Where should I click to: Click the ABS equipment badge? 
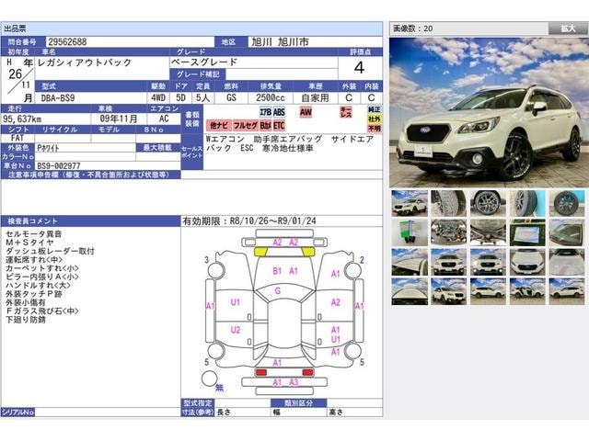[279, 112]
